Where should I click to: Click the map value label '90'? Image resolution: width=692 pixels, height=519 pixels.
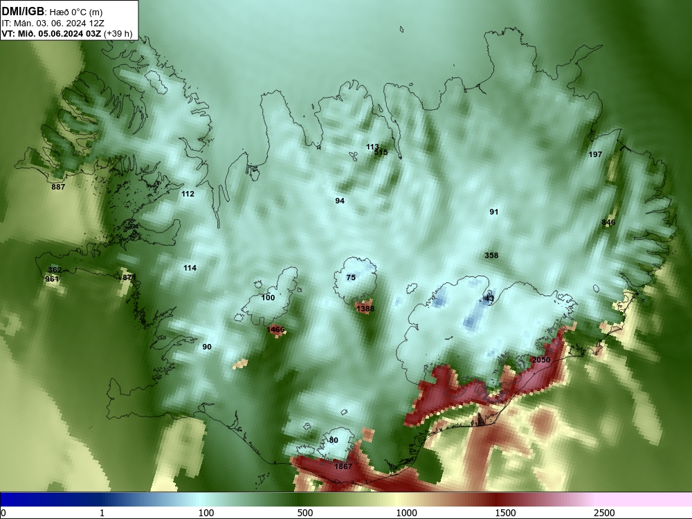point(206,347)
